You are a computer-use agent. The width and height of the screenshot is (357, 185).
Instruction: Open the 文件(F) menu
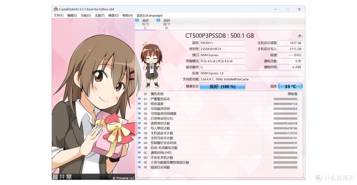point(59,15)
